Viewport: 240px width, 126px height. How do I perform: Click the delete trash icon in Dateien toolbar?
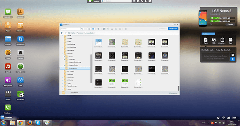(126, 29)
